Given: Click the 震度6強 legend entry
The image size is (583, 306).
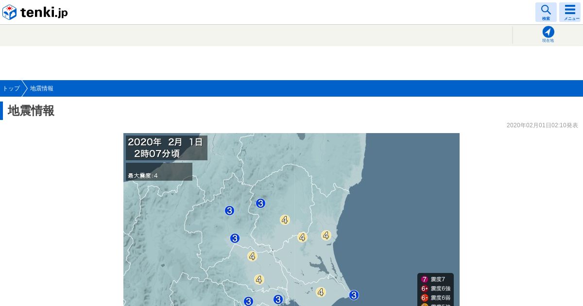Looking at the screenshot, I should coord(436,289).
